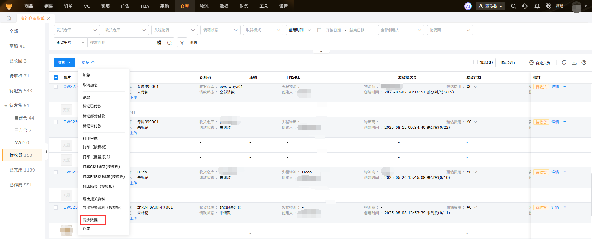
Task: Check the first OWS25 row checkbox
Action: point(56,87)
